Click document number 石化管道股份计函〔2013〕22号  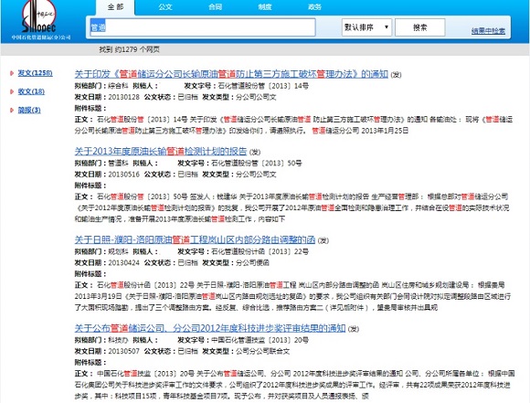click(x=260, y=252)
